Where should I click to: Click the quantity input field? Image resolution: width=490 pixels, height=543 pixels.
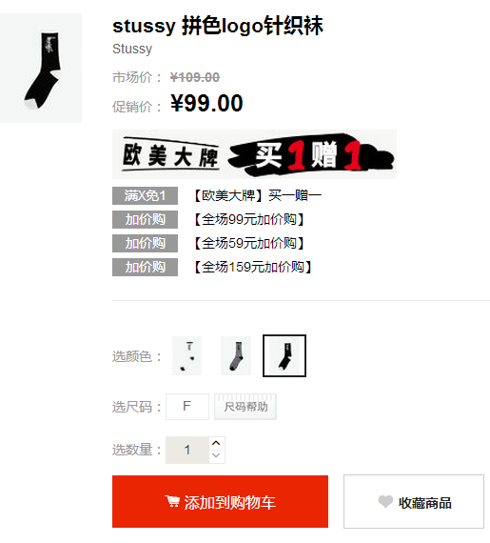pyautogui.click(x=187, y=450)
